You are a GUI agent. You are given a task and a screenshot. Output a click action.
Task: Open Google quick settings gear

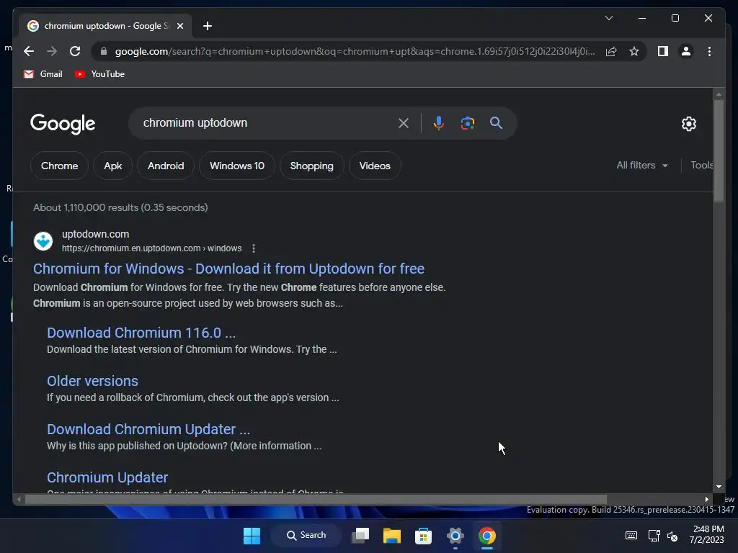(x=688, y=124)
